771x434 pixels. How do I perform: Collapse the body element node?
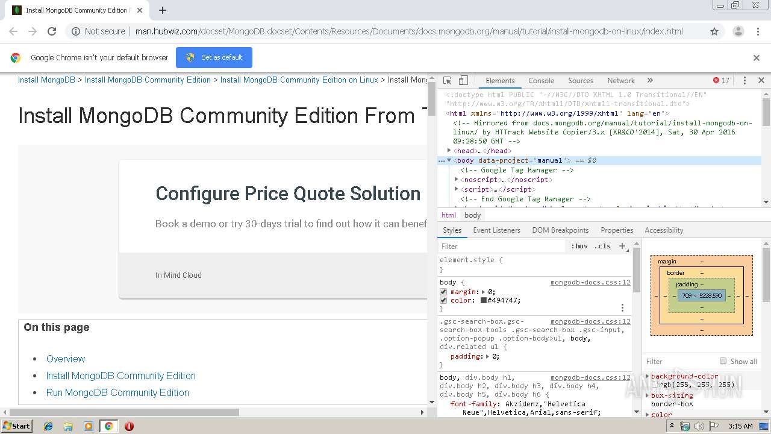point(449,160)
